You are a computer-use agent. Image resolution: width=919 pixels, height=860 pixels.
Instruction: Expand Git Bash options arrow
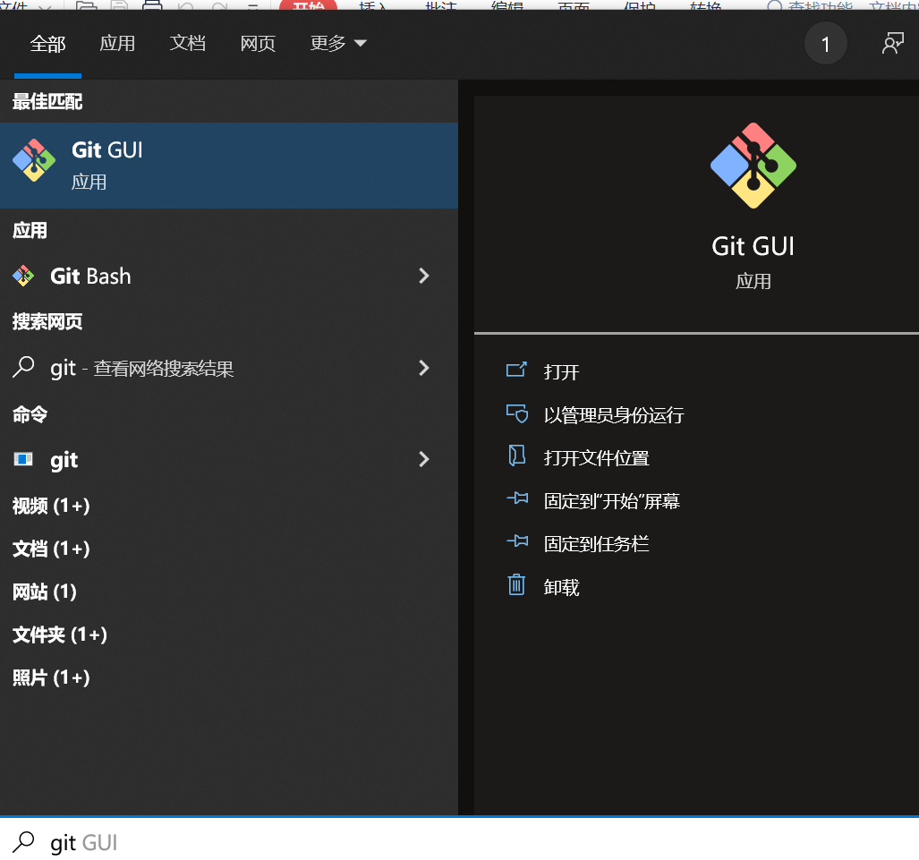coord(424,276)
